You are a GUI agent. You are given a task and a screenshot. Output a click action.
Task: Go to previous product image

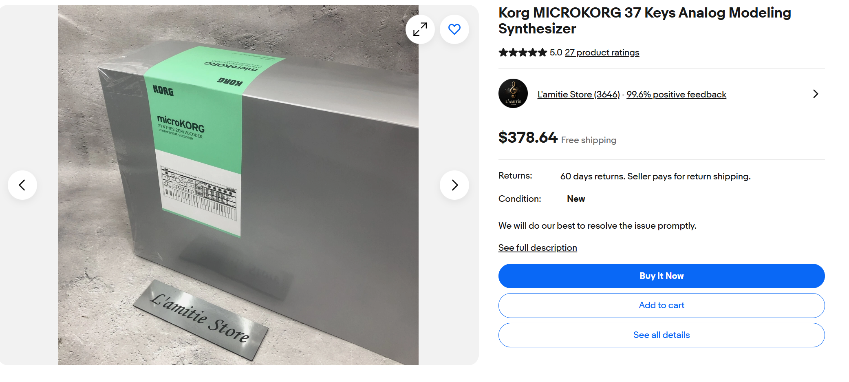[22, 185]
